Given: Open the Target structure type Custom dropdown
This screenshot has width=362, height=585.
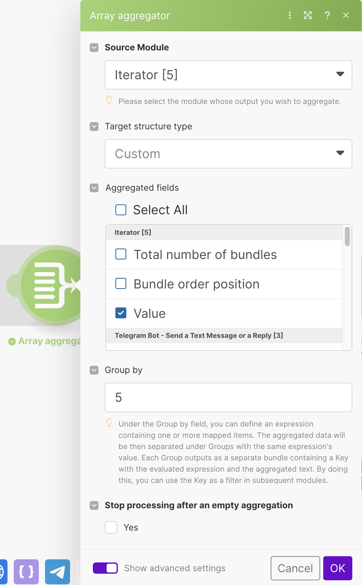Looking at the screenshot, I should coord(228,154).
